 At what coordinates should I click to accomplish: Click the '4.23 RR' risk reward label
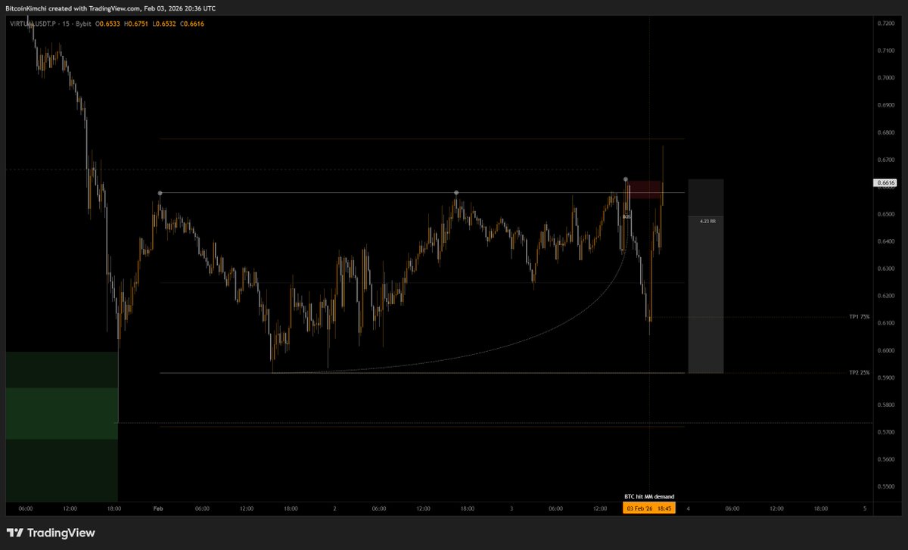(x=707, y=222)
